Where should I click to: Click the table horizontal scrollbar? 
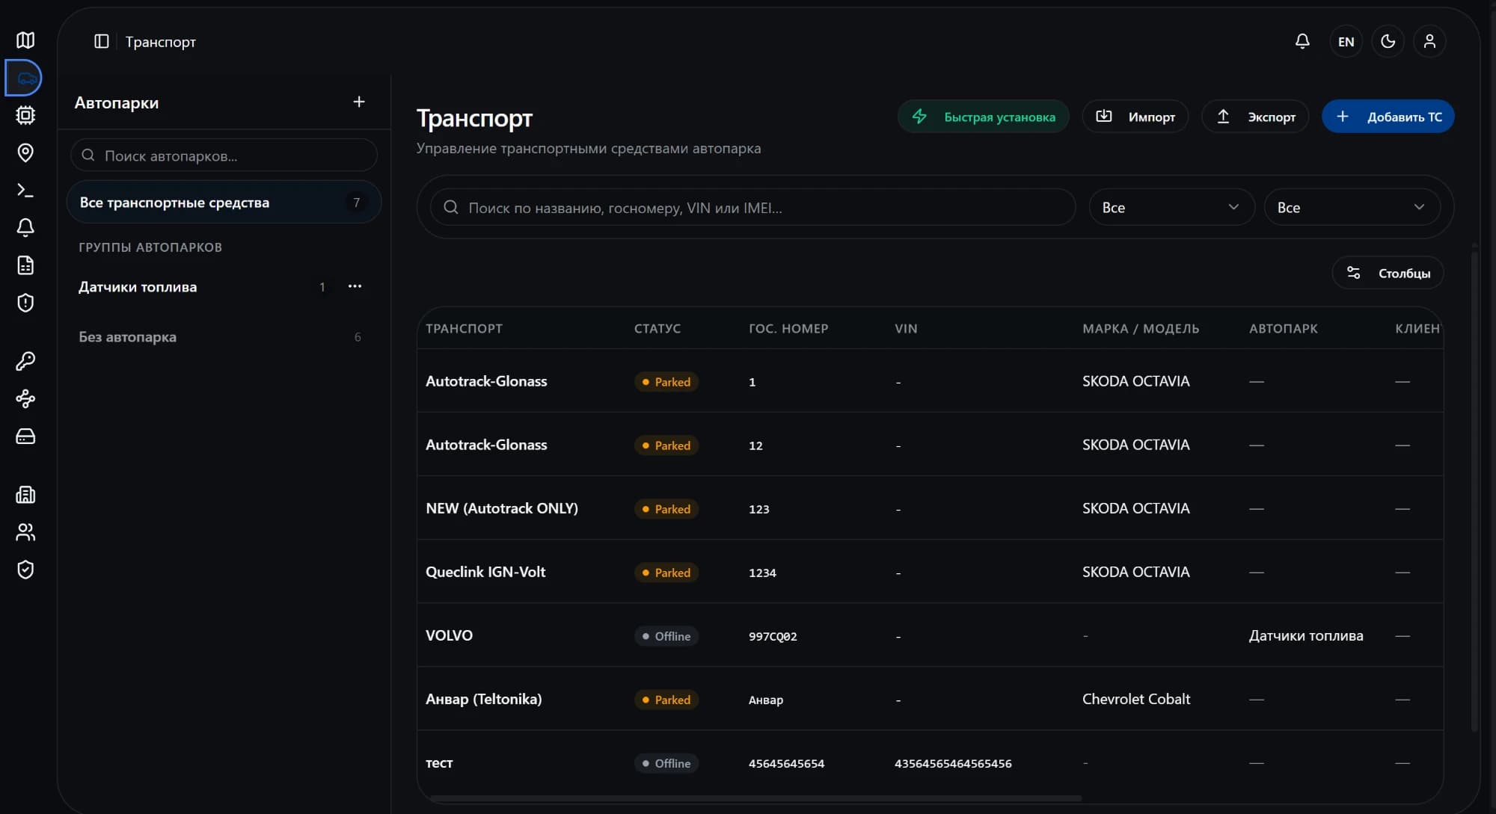[755, 798]
